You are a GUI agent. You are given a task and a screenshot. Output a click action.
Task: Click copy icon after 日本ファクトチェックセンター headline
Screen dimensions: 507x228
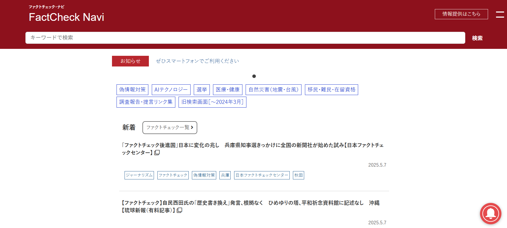157,153
